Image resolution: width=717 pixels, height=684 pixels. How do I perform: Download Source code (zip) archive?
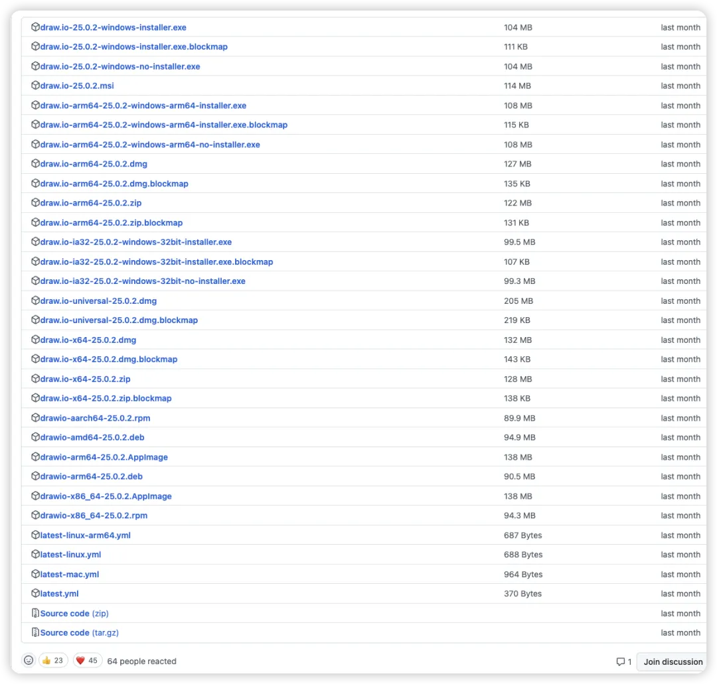[x=74, y=613]
